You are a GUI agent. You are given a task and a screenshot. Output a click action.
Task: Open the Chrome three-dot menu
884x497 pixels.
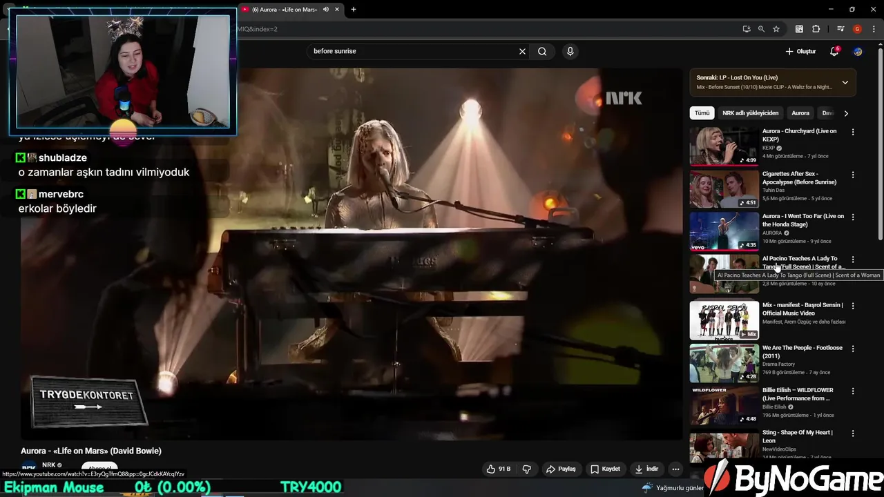point(874,29)
